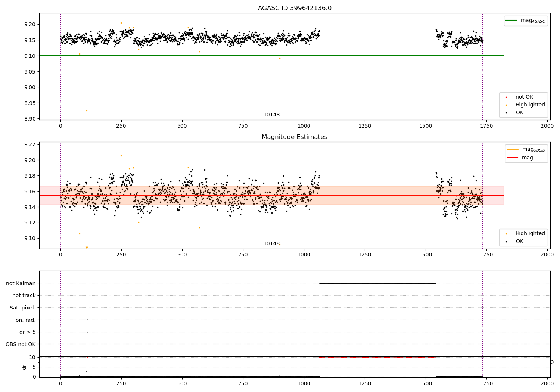Click the 9.12 y-axis tick in middle plot
This screenshot has width=560, height=392.
pos(29,223)
